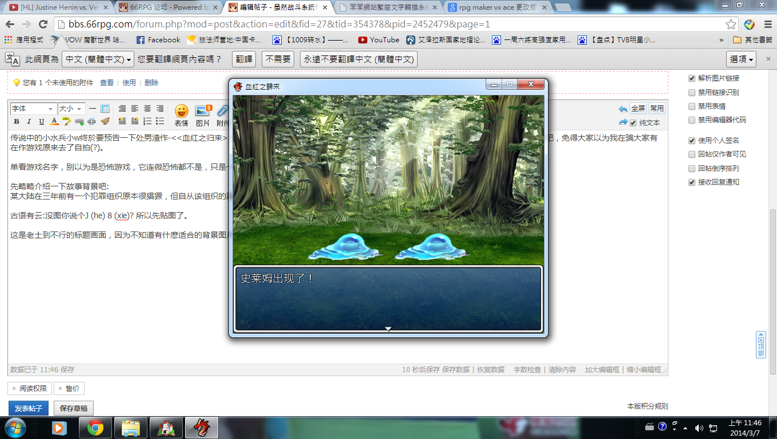Open the font color picker

[54, 121]
